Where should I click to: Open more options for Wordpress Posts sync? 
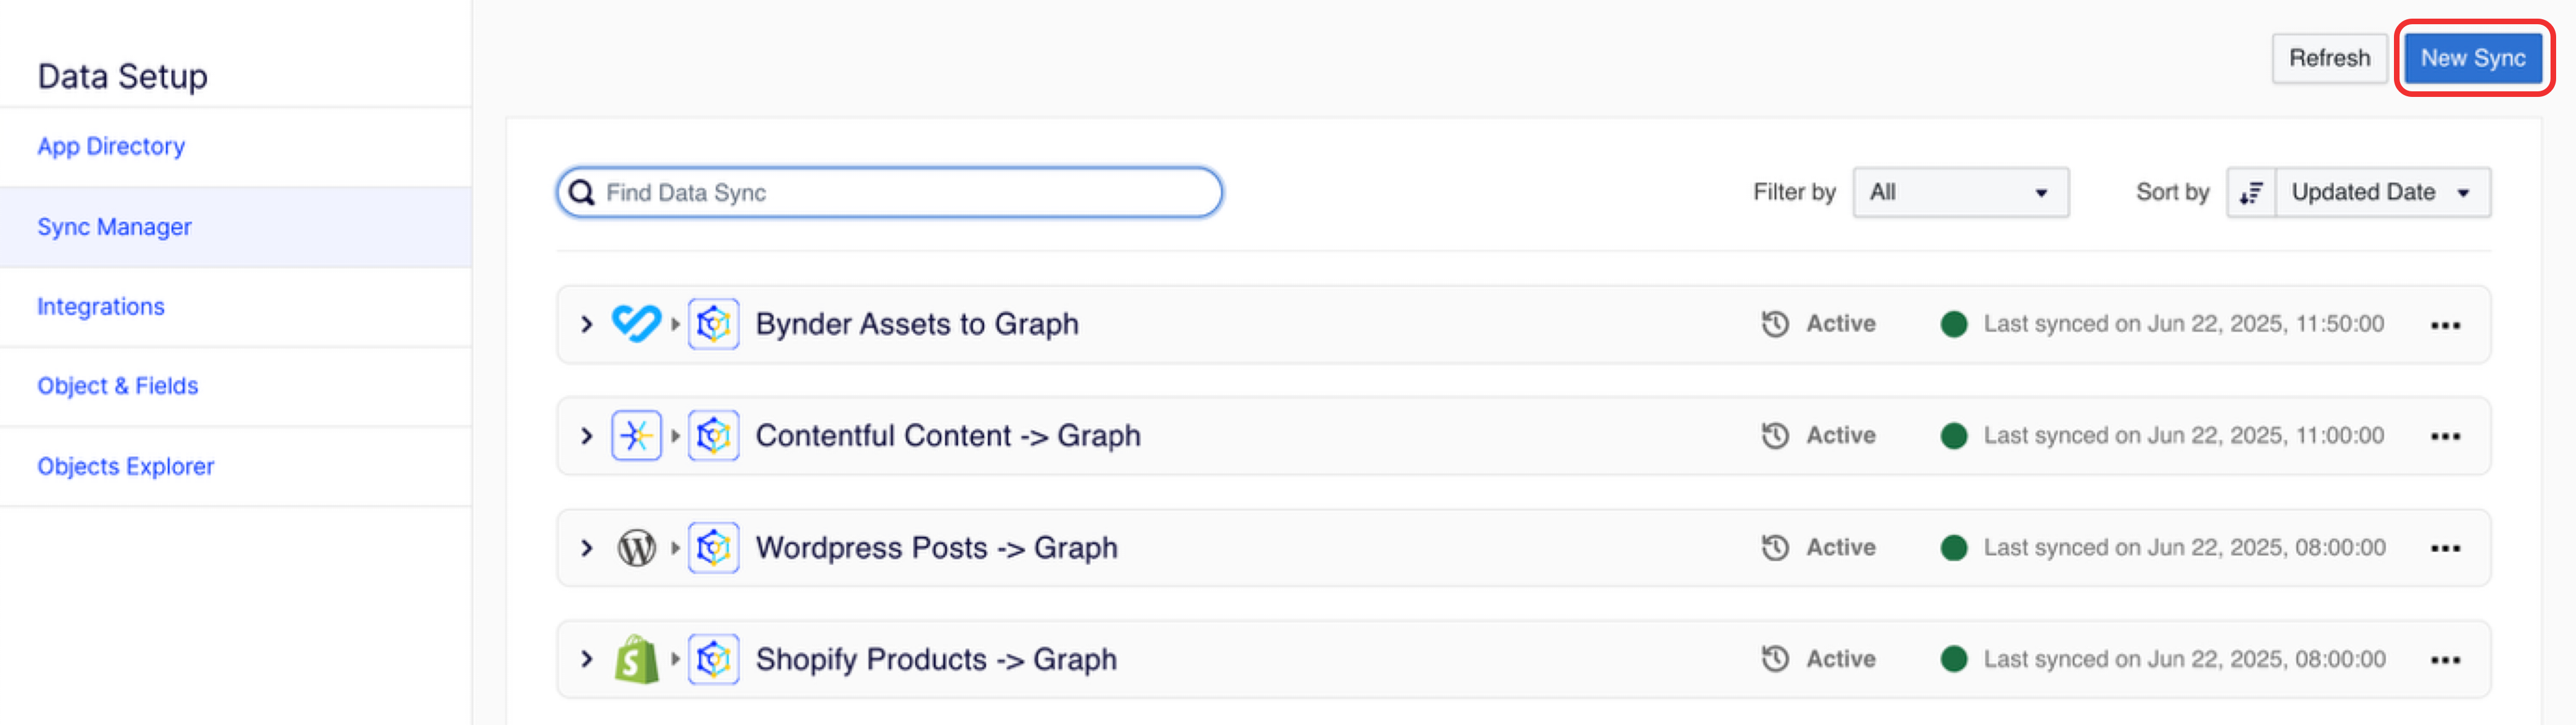(2445, 548)
